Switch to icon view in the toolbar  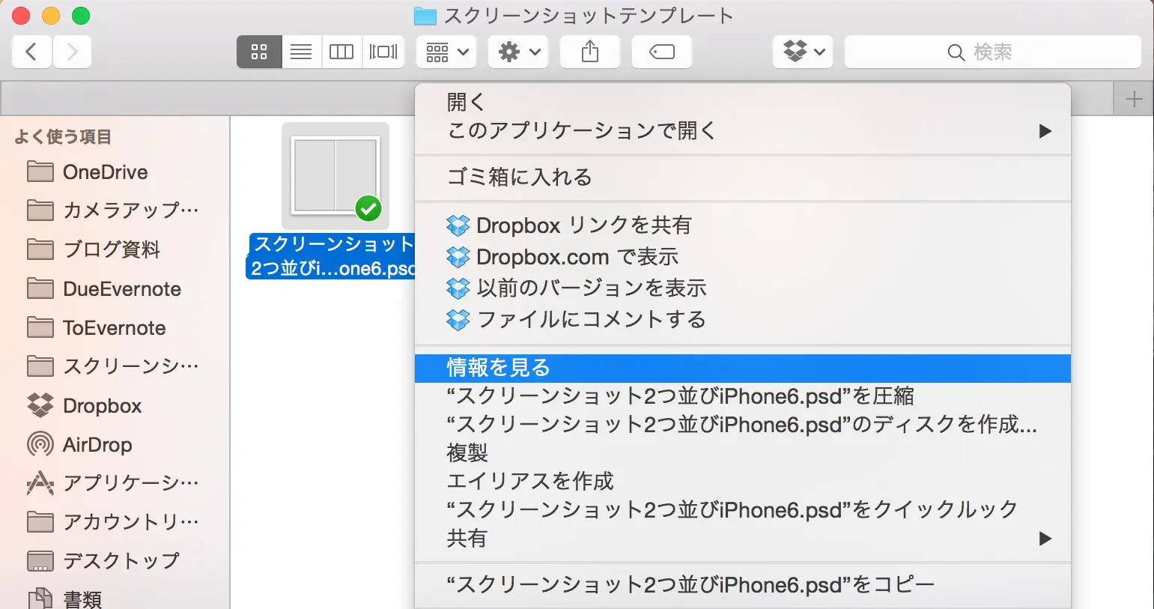click(259, 52)
